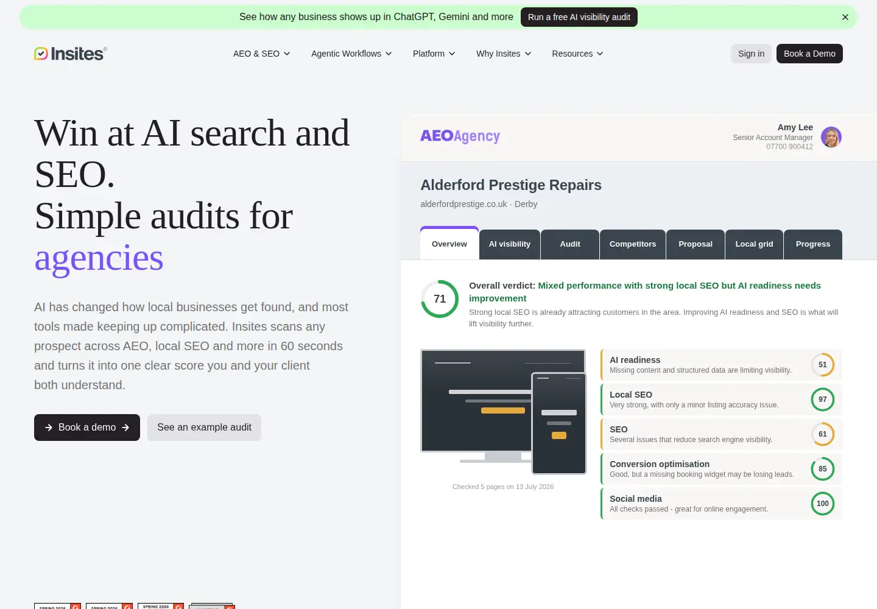The height and width of the screenshot is (609, 877).
Task: Click the name Amy Lee
Action: click(795, 127)
